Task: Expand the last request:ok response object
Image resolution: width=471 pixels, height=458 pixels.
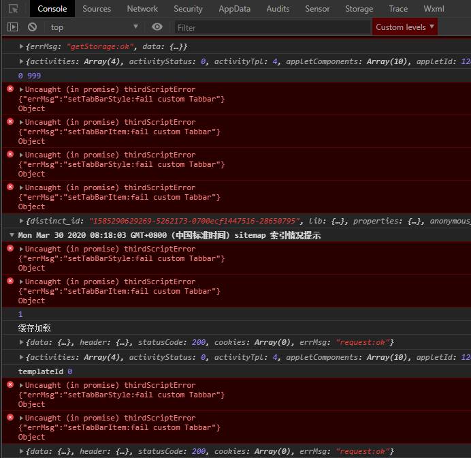Action: click(21, 451)
